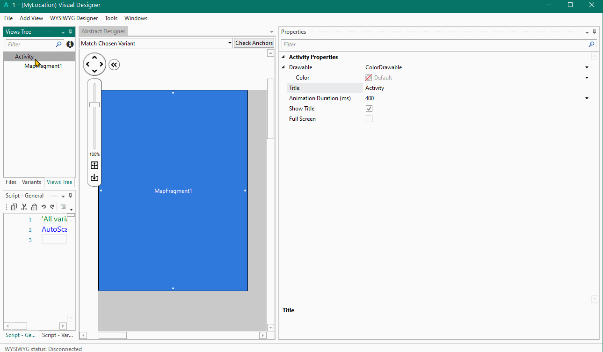Screen dimensions: 603x352
Task: Toggle the Full Screen checkbox
Action: (369, 119)
